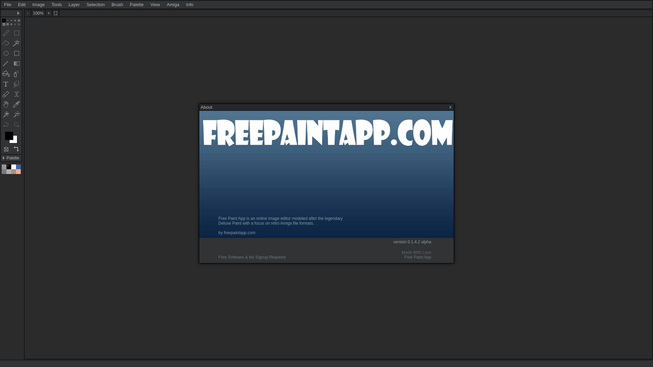This screenshot has width=653, height=367.
Task: Set transparent color with crossed box icon
Action: pos(6,149)
